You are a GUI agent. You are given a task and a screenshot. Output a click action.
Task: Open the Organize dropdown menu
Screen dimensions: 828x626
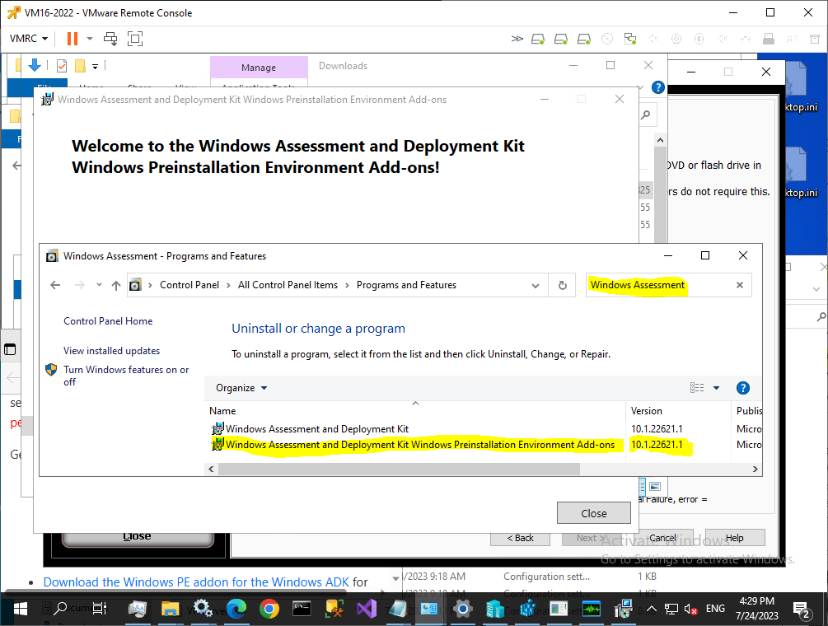click(x=241, y=388)
